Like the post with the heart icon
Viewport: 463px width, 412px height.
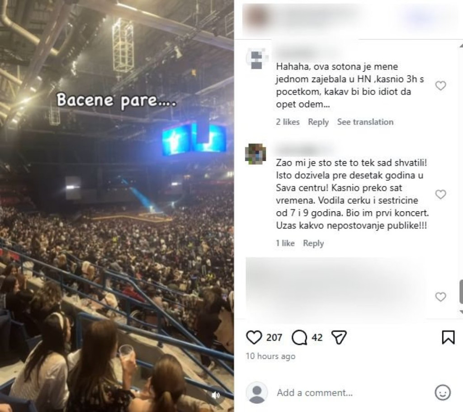click(254, 337)
